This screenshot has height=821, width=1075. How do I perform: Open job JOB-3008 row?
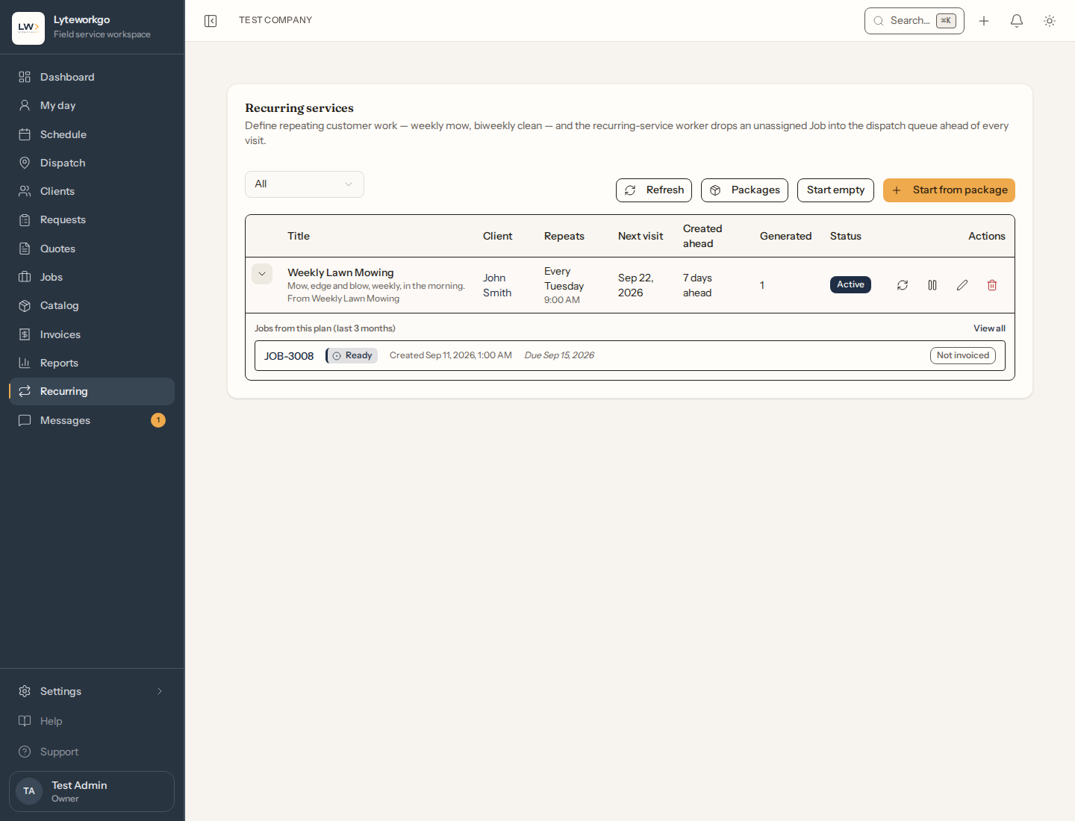click(630, 356)
